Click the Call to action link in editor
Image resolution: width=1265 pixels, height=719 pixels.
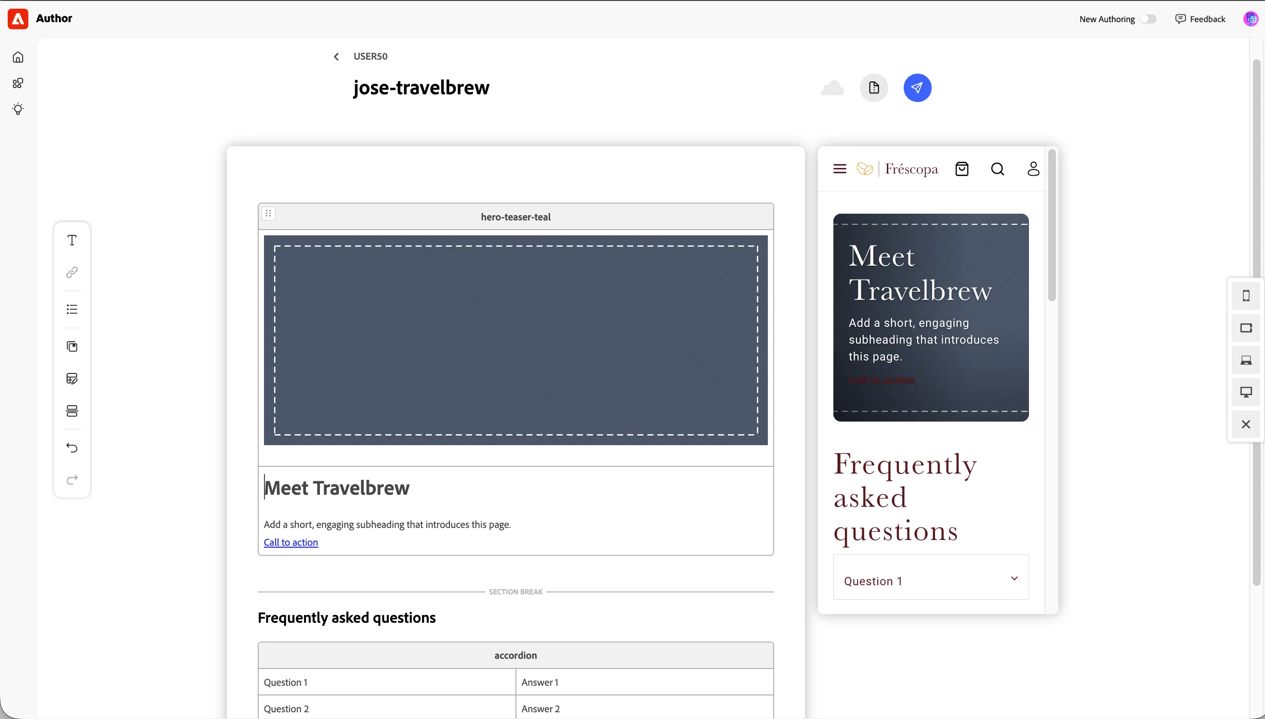(x=290, y=542)
